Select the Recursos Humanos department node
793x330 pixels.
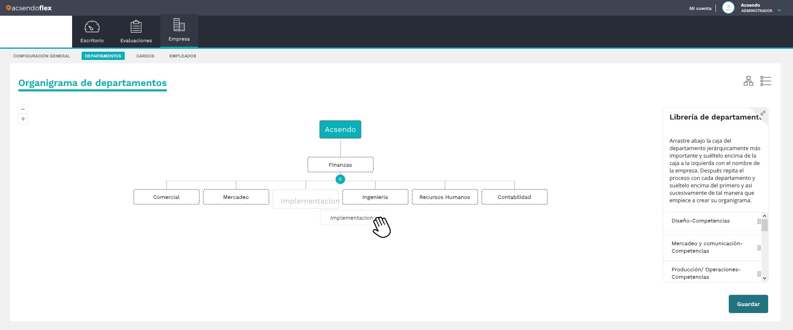click(445, 197)
